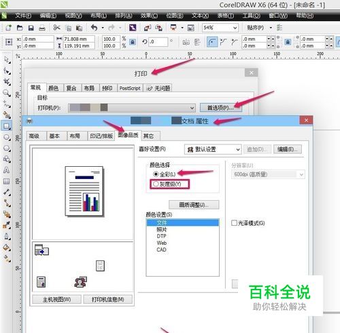Click the Save floppy disk icon

(x=31, y=28)
